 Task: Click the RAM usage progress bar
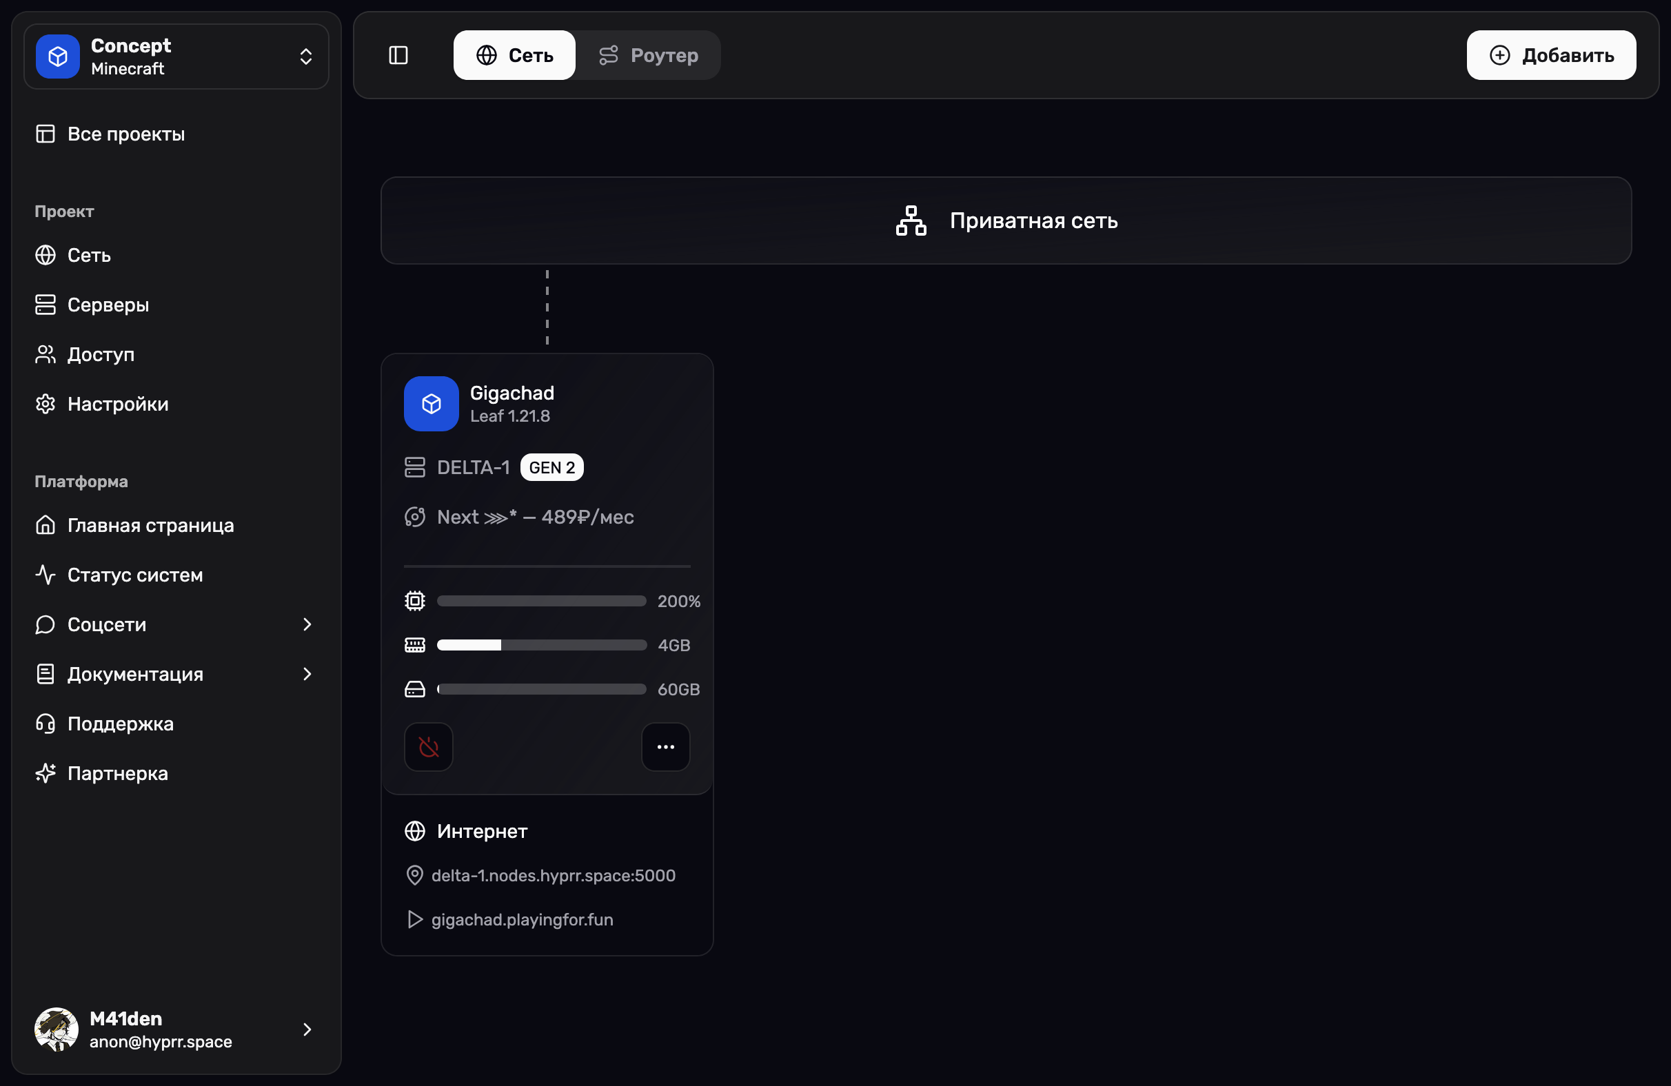pyautogui.click(x=541, y=645)
